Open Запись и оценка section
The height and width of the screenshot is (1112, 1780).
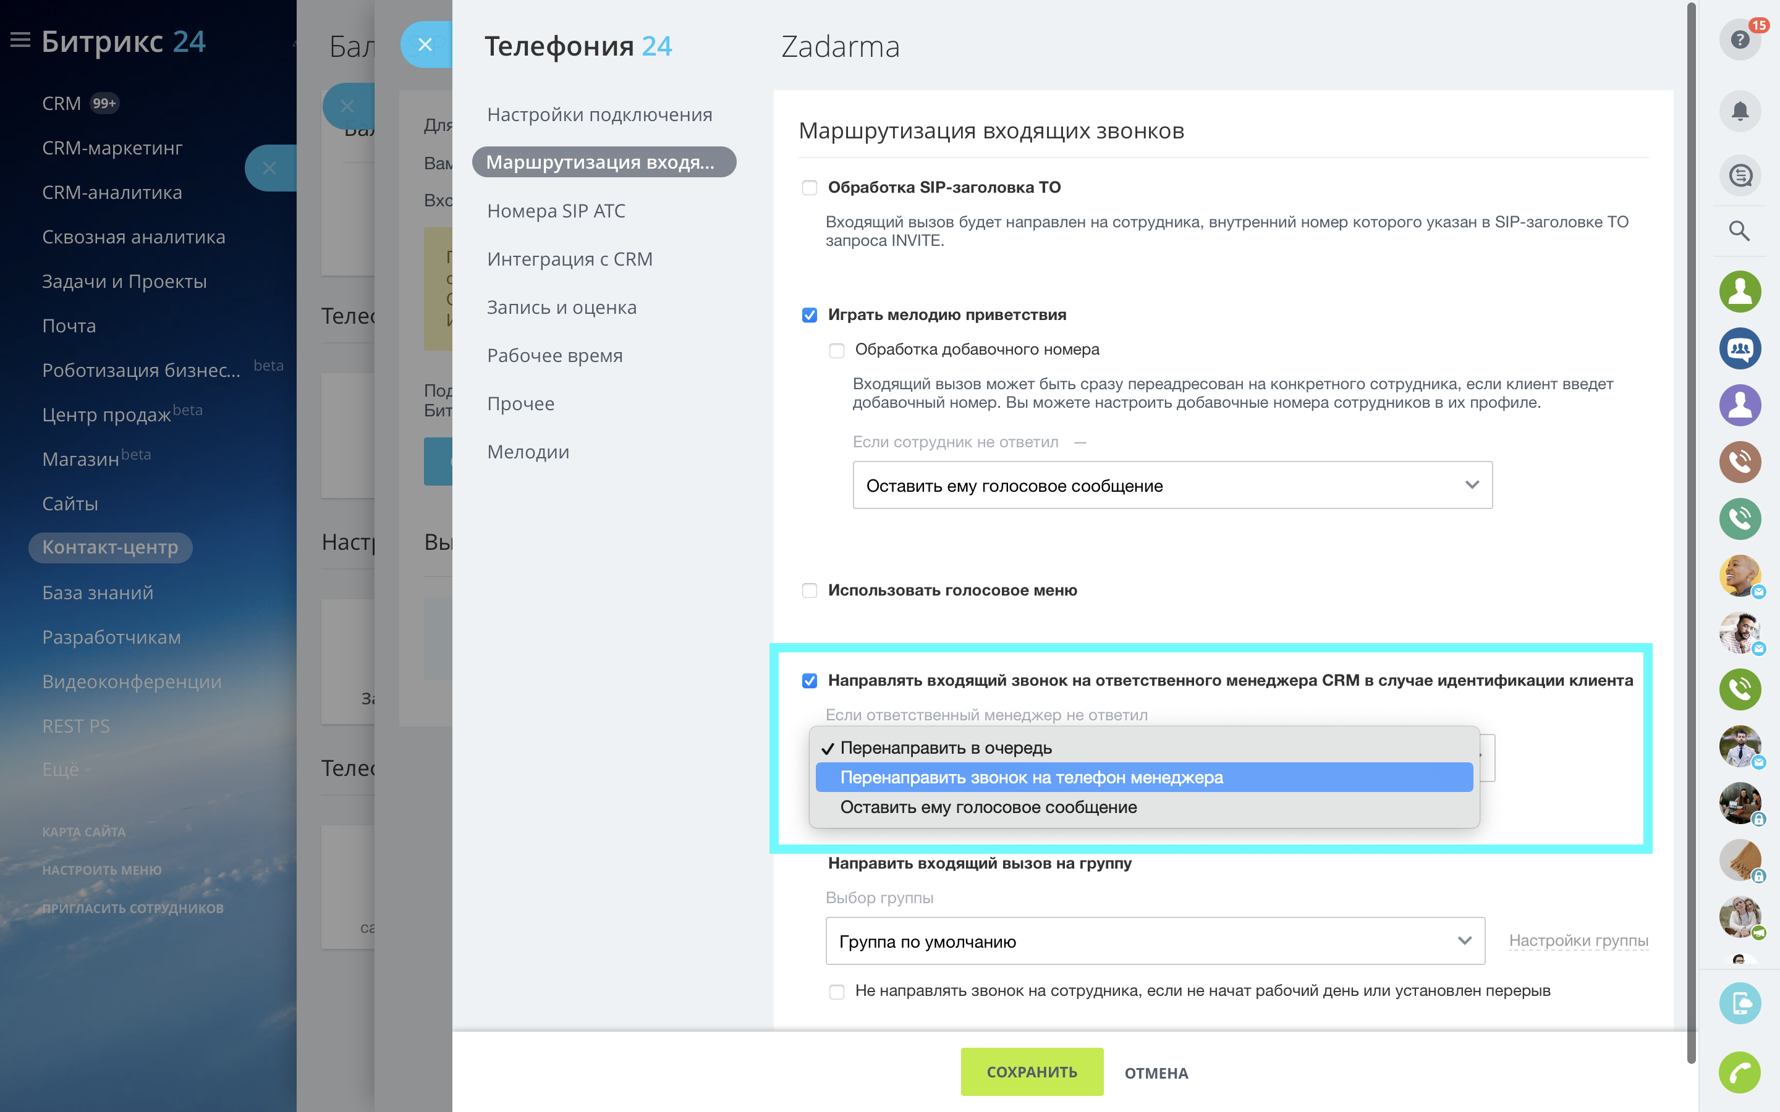(x=561, y=308)
